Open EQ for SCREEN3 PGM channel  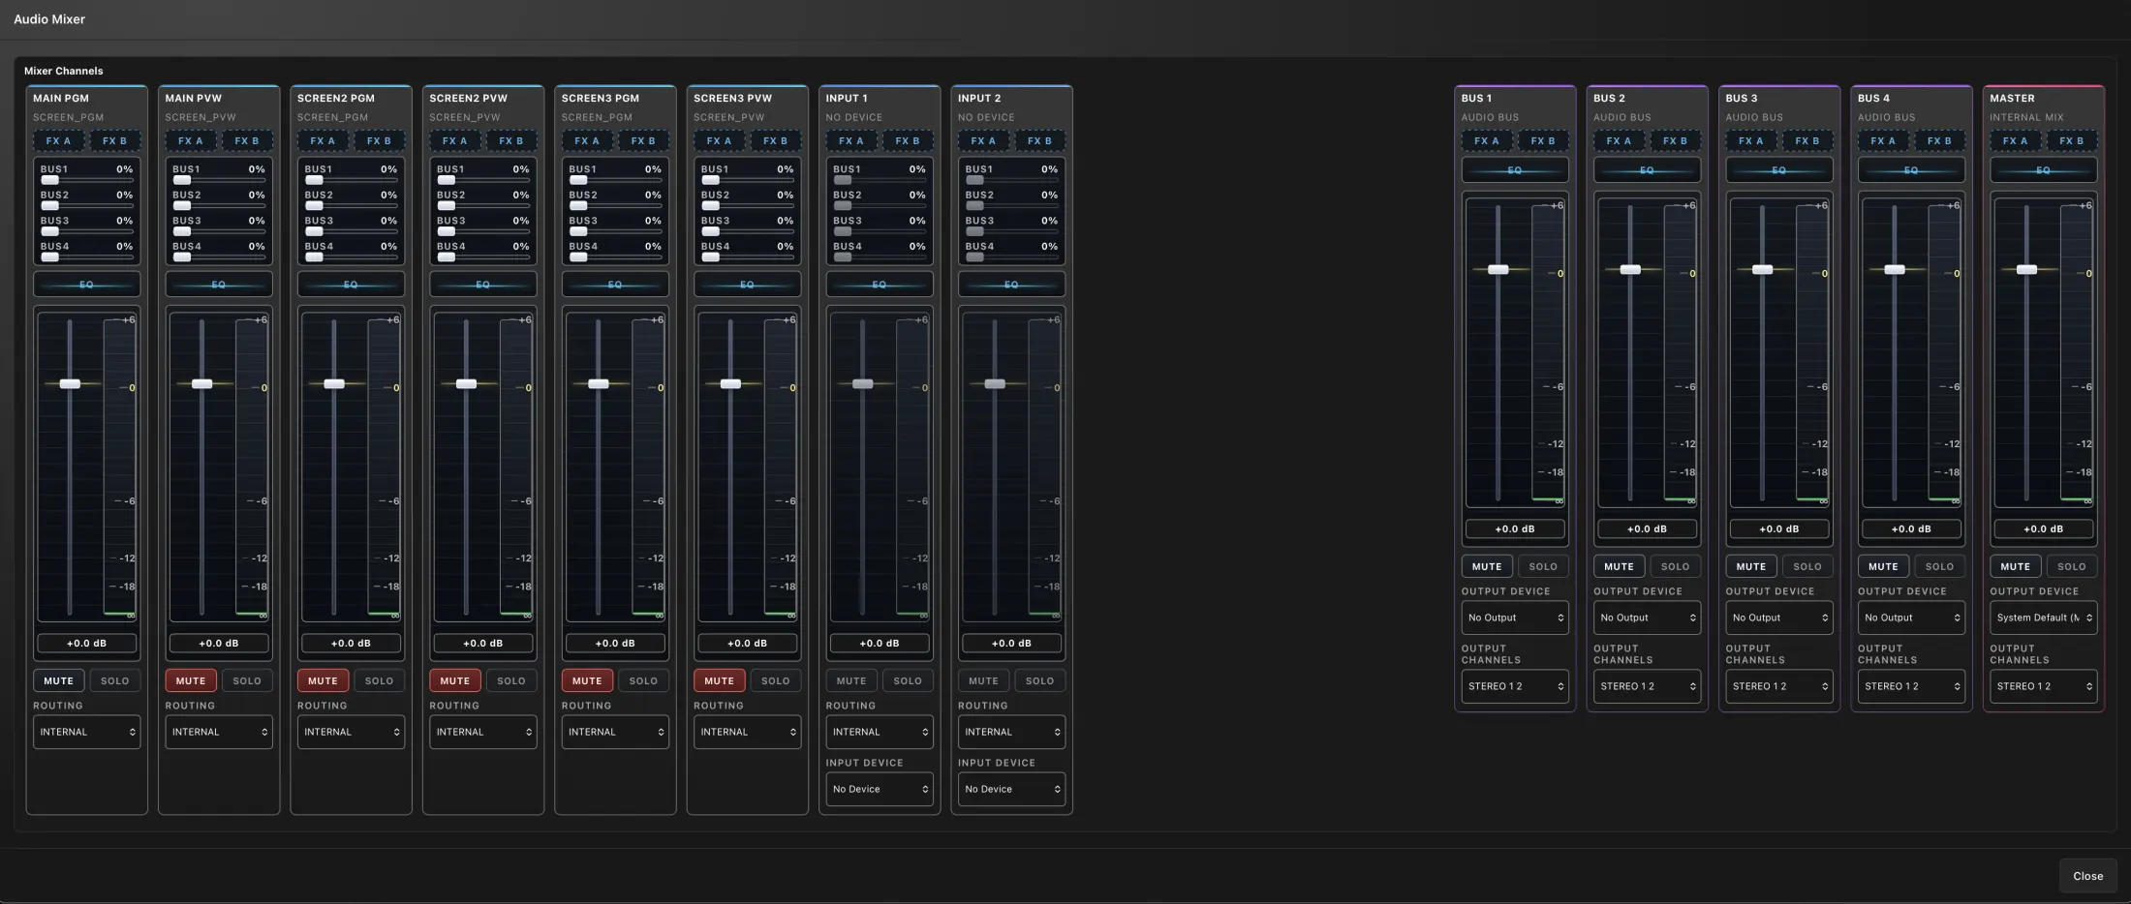tap(615, 285)
